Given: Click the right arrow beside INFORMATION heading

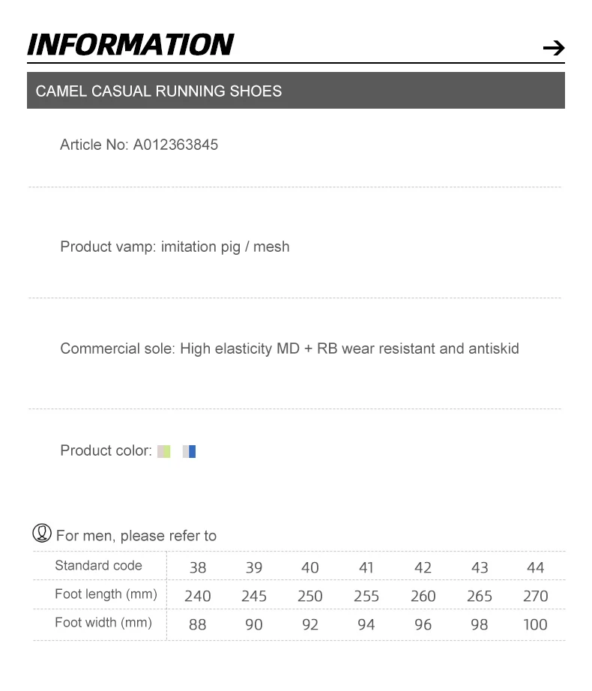Looking at the screenshot, I should 554,48.
